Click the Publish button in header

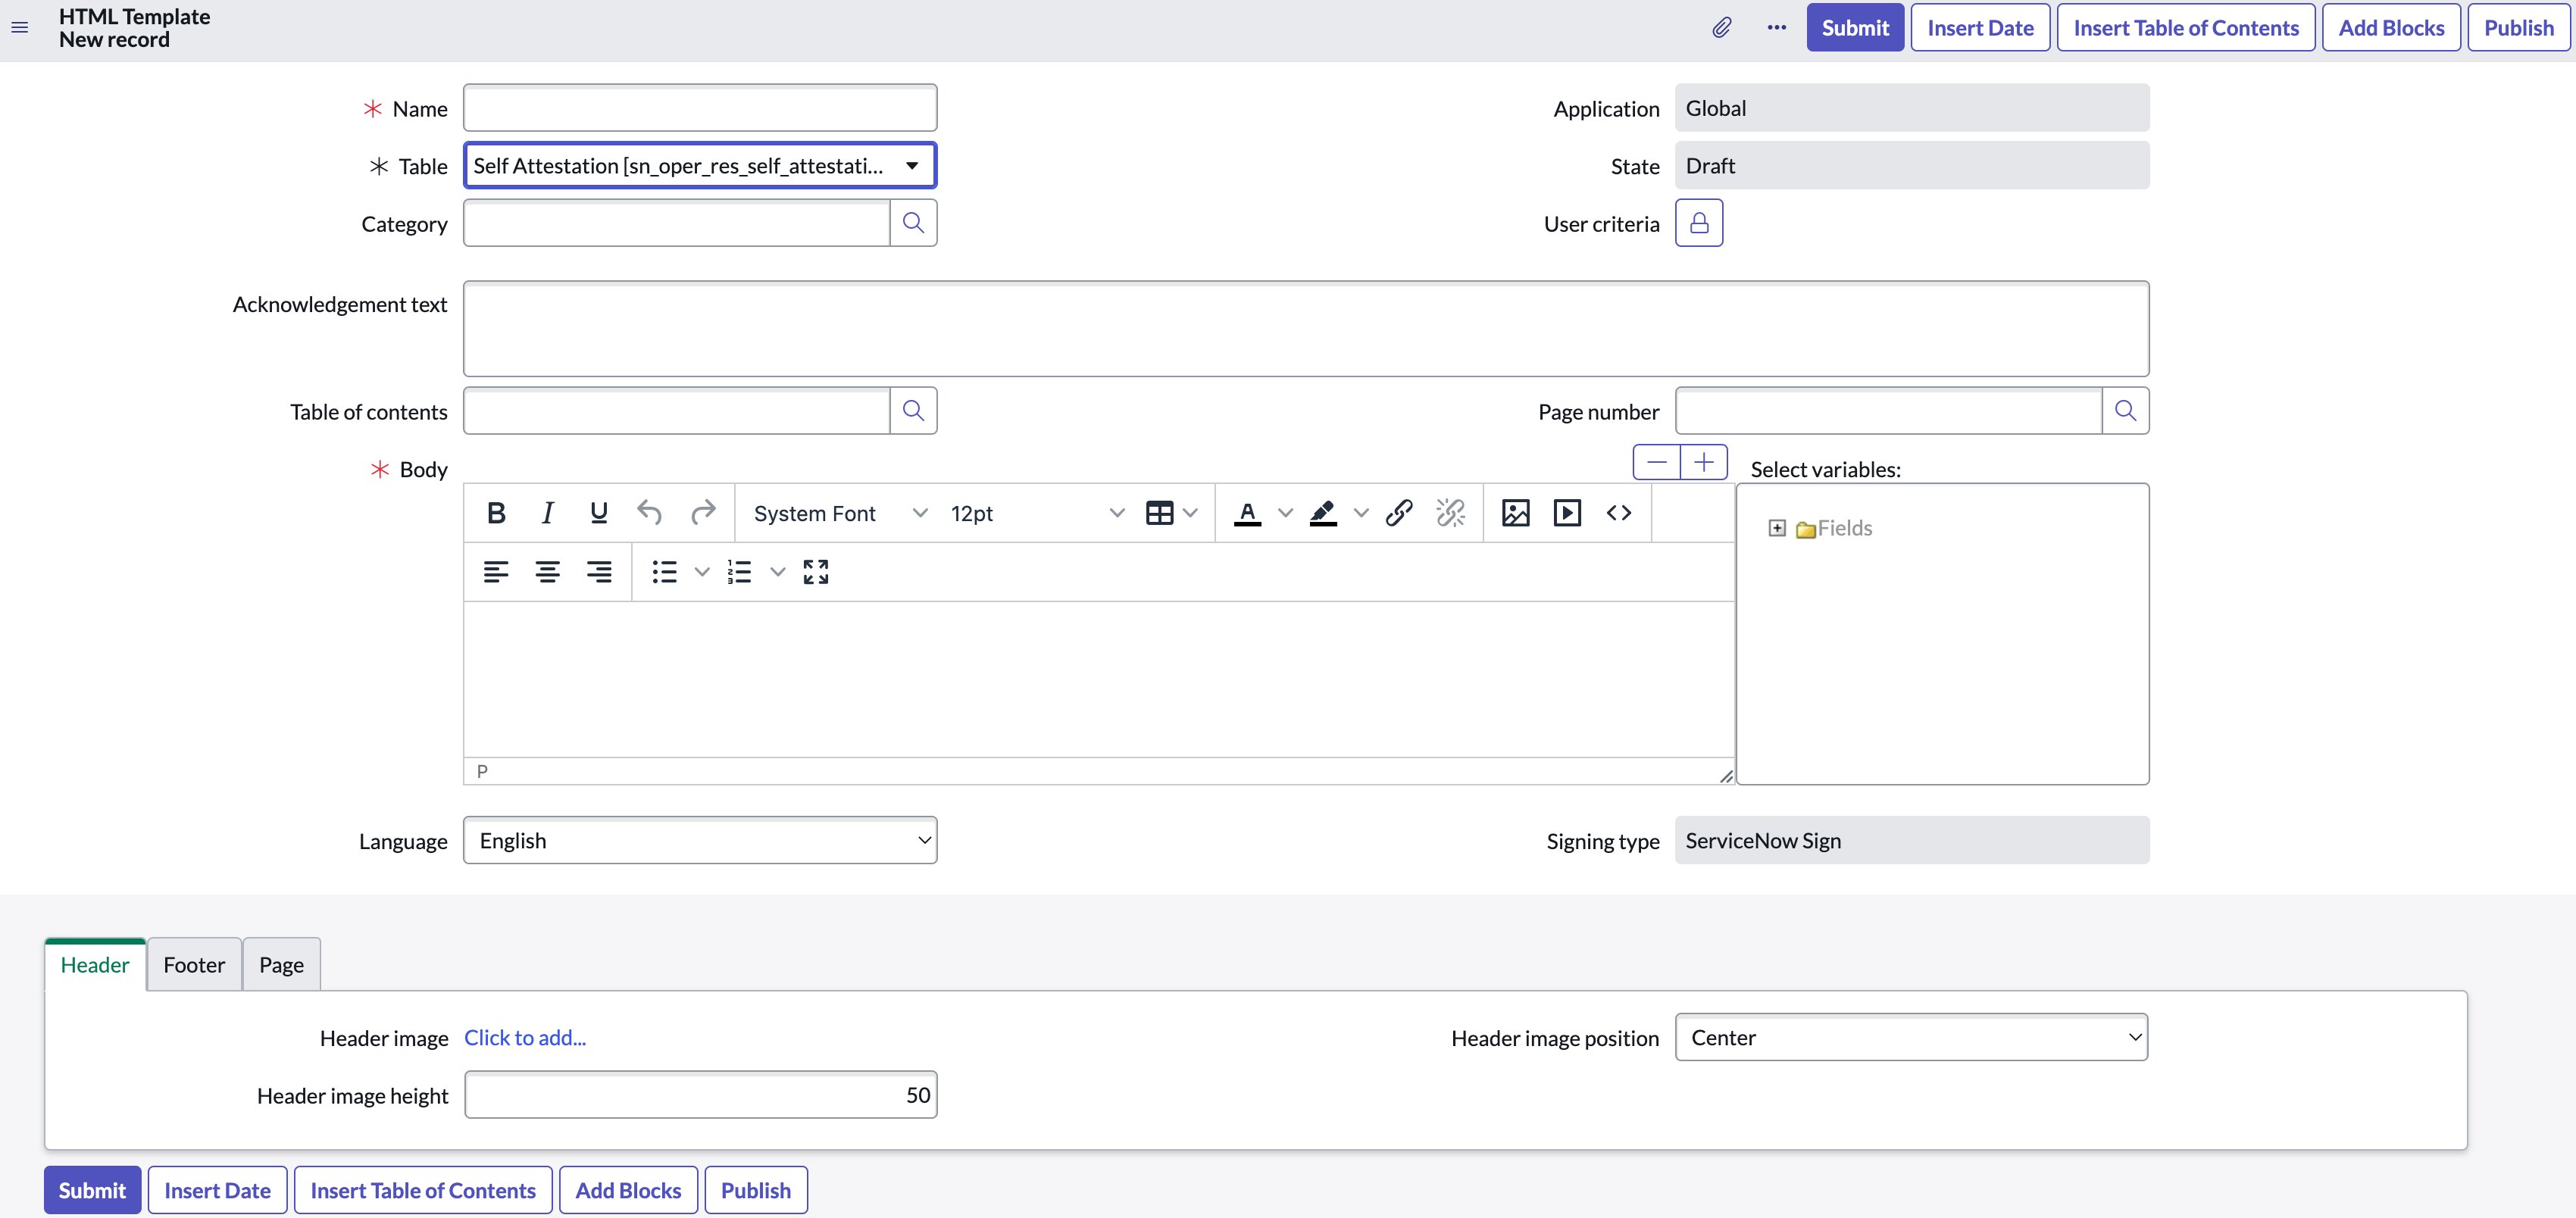(x=2518, y=28)
